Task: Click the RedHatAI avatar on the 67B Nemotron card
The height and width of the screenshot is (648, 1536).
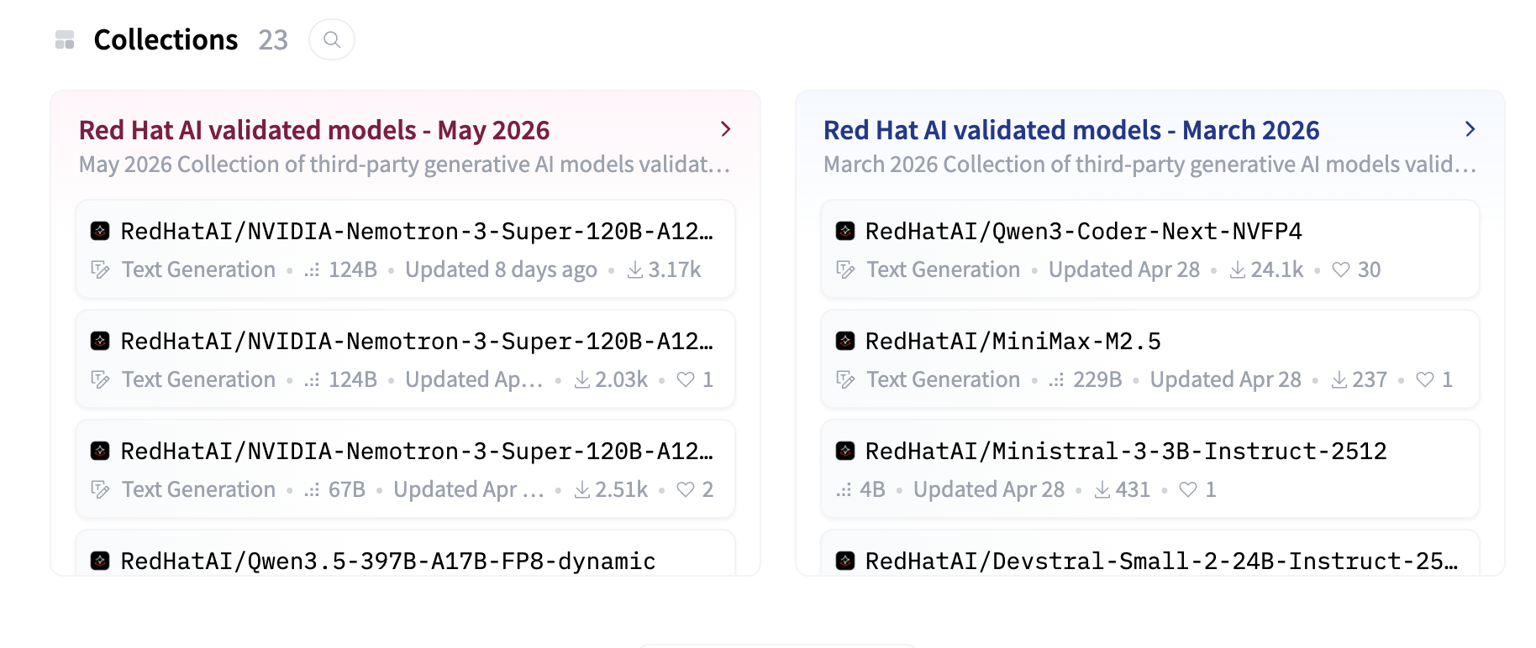Action: [x=100, y=451]
